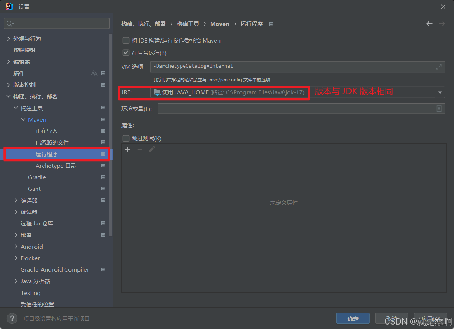Collapse 构建、执行、部署 node

tap(9, 96)
